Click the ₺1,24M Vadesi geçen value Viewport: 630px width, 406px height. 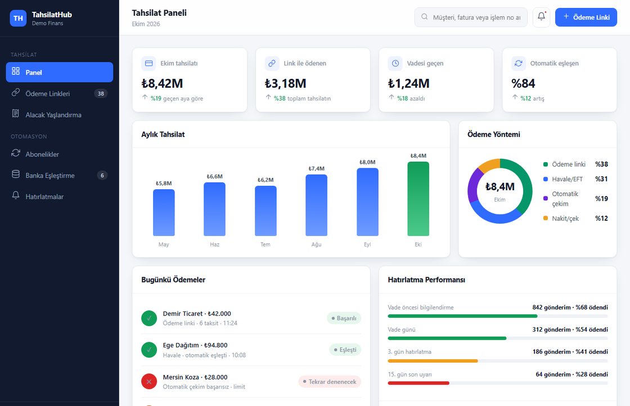coord(408,83)
